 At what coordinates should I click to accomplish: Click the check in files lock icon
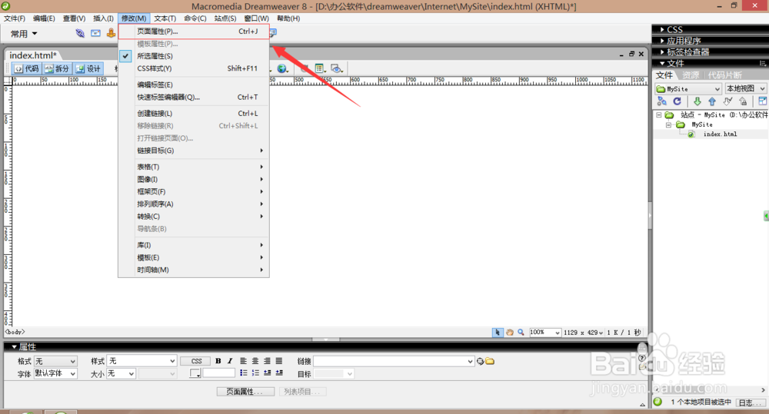tap(744, 101)
